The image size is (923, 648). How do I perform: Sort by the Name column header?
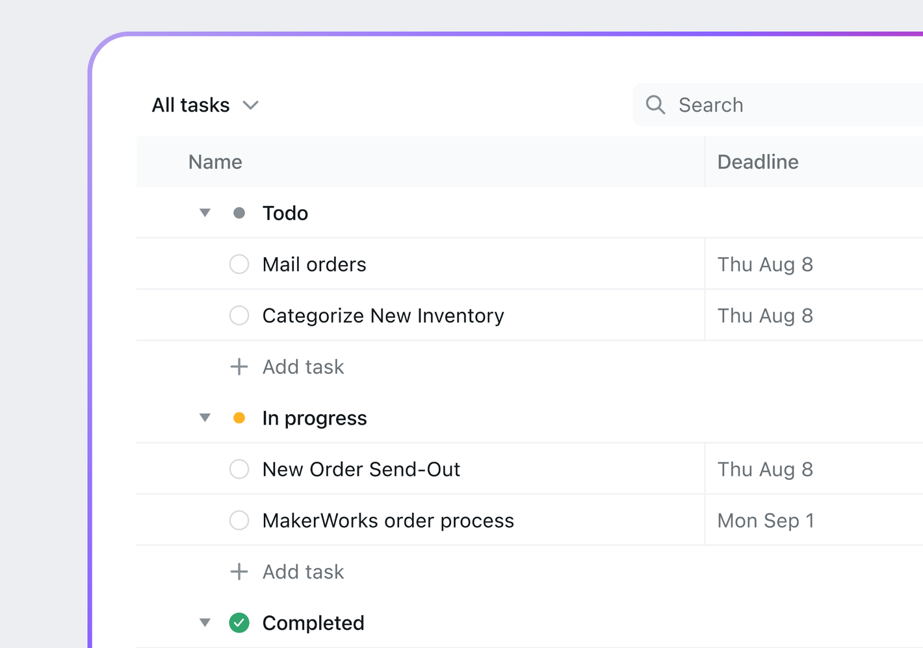pos(215,162)
